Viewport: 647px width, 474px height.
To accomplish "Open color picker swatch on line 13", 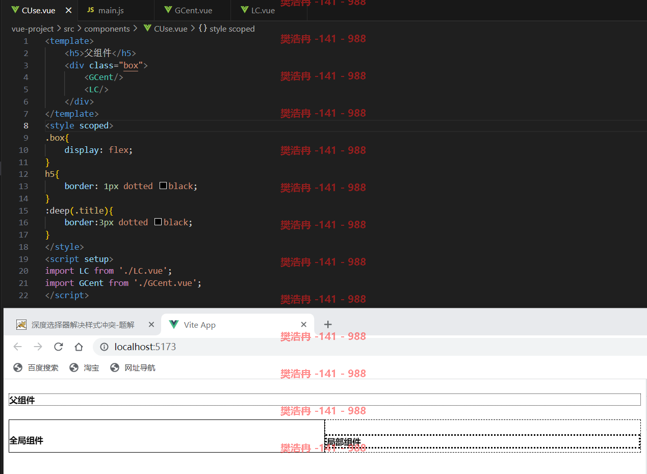I will pyautogui.click(x=163, y=186).
